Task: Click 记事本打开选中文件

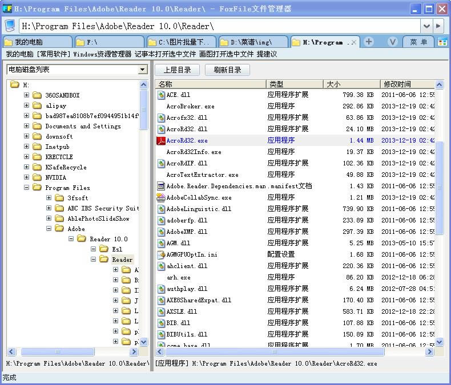Action: [x=166, y=54]
